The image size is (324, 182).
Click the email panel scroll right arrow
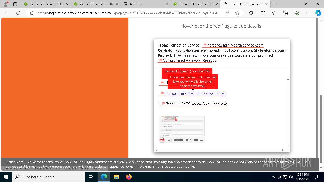[x=283, y=150]
